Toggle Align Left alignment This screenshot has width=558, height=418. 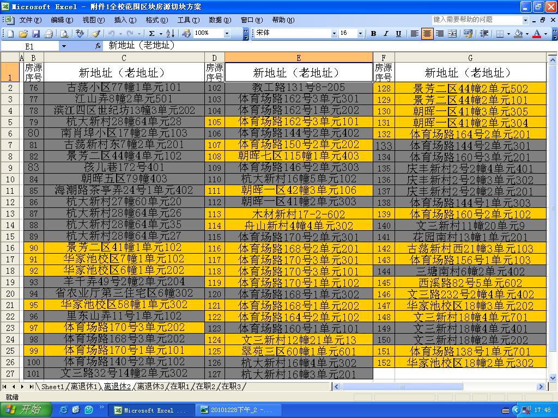pos(414,33)
